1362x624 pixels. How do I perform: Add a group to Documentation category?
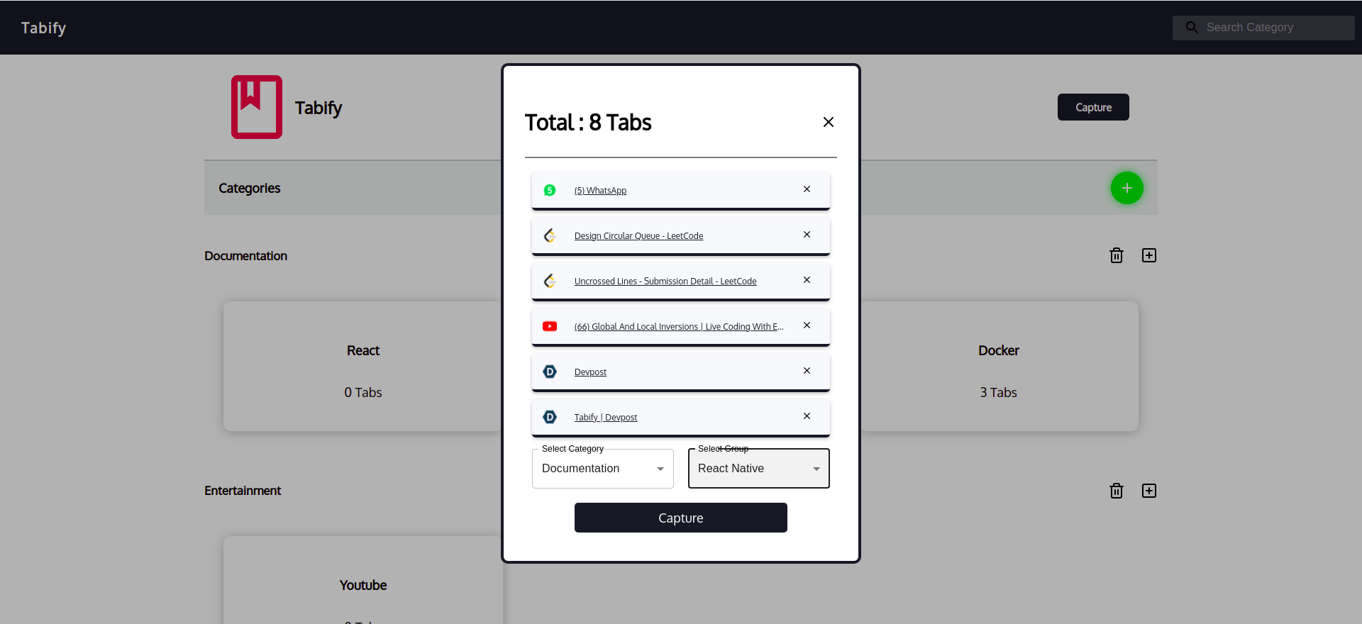coord(1149,255)
